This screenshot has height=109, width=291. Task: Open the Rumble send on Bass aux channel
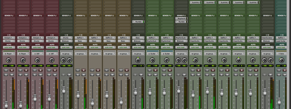point(138,22)
